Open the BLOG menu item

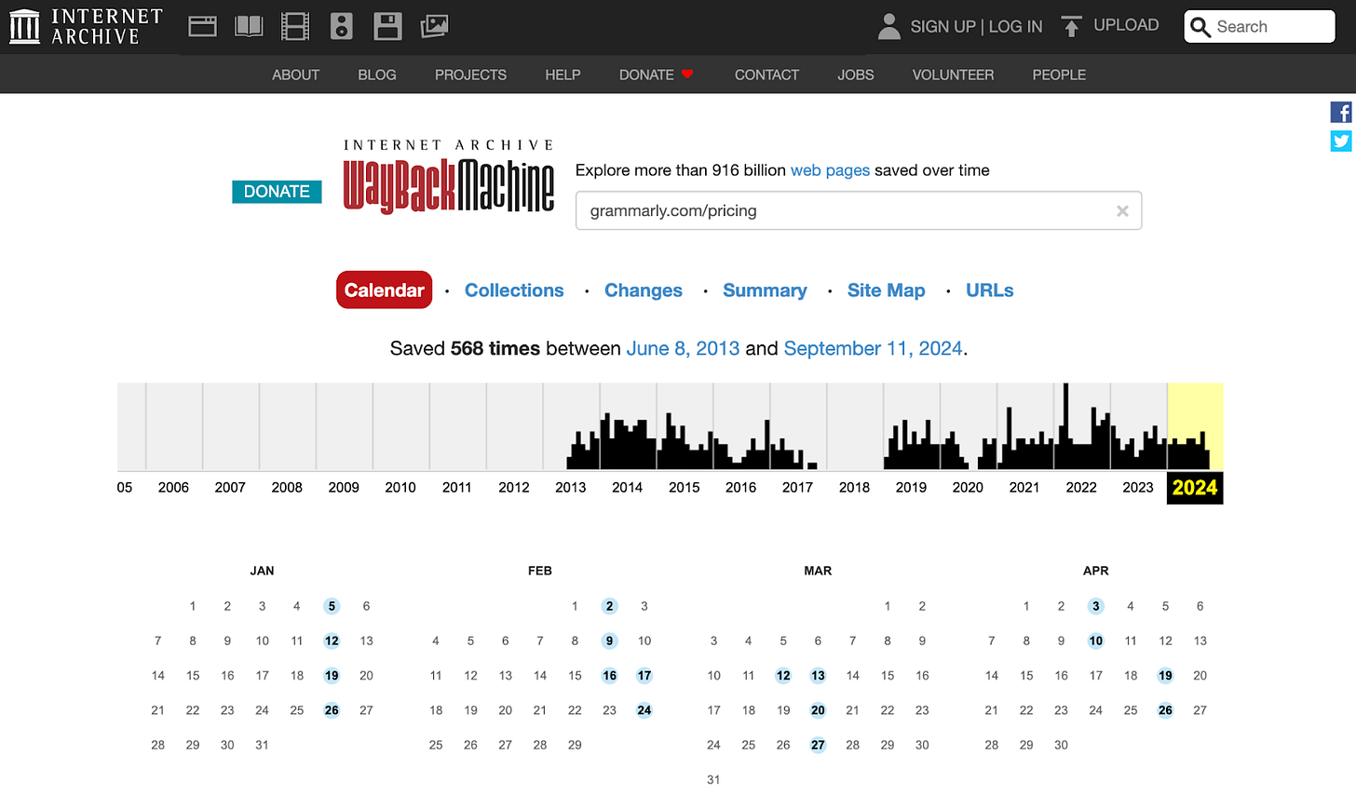click(x=377, y=74)
